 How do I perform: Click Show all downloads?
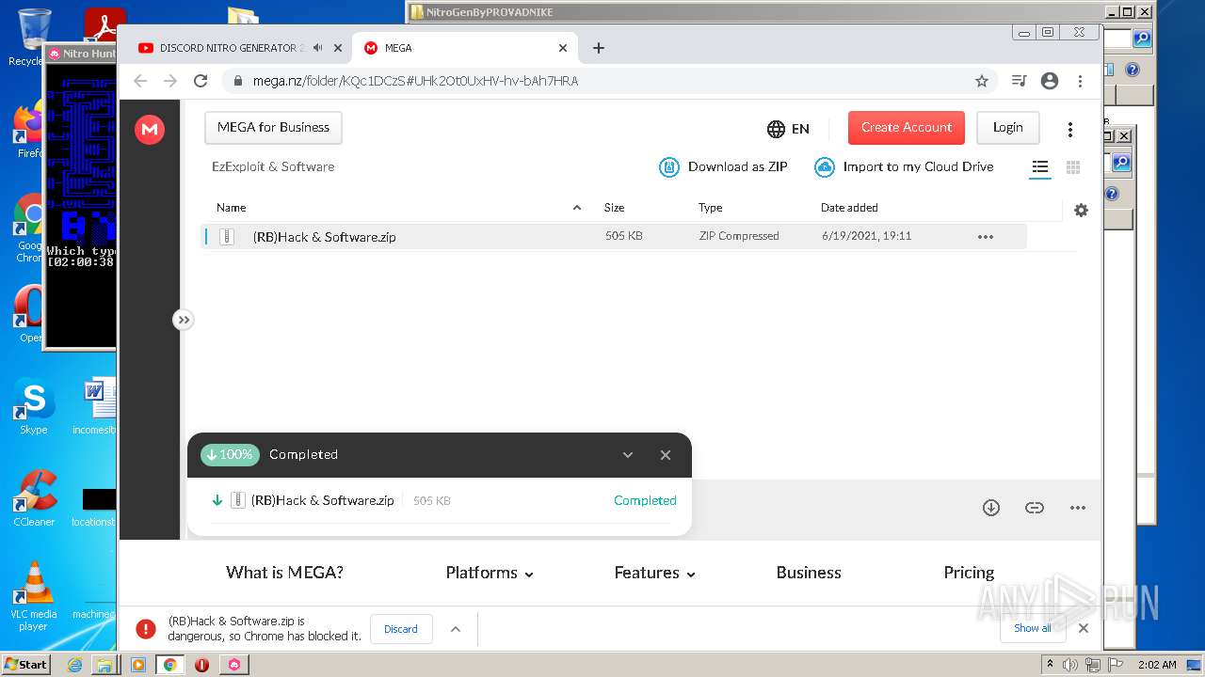1033,628
